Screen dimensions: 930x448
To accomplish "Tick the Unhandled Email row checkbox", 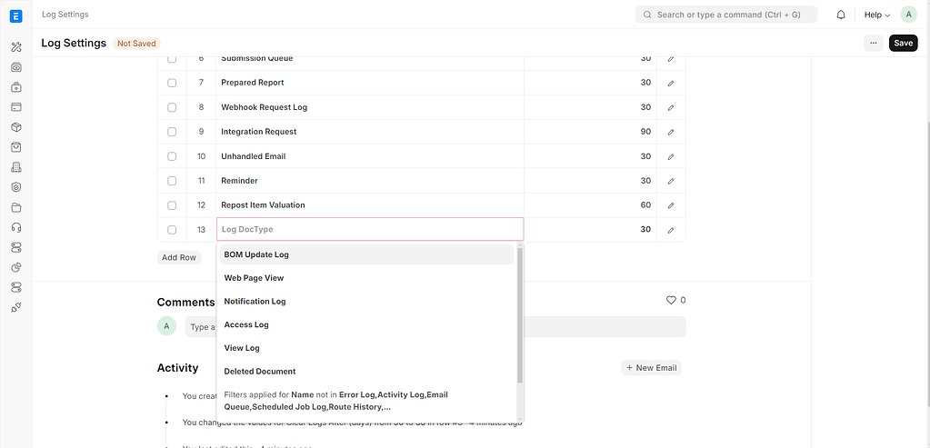I will click(172, 156).
